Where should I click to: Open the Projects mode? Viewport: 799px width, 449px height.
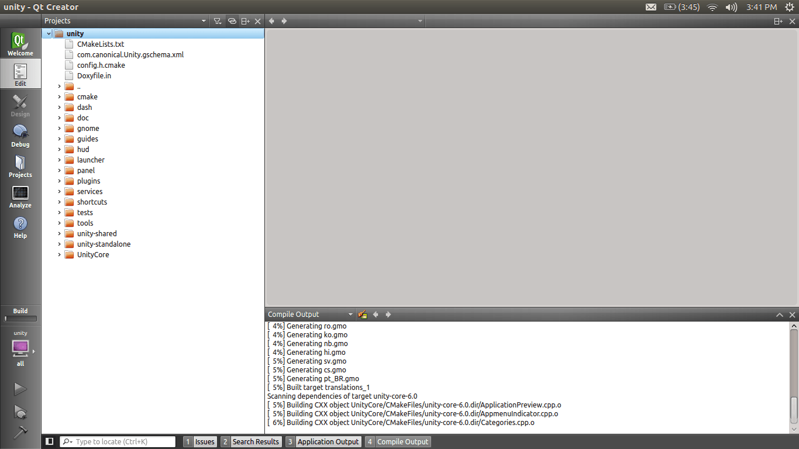click(x=20, y=166)
